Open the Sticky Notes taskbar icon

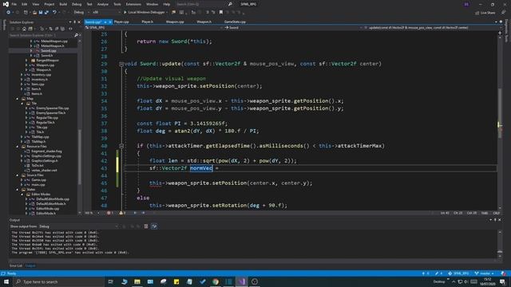(x=176, y=281)
